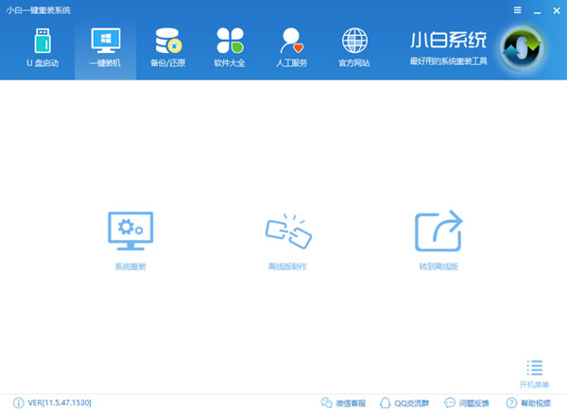The height and width of the screenshot is (412, 567).
Task: Open the U盘启动 tab
Action: tap(43, 48)
